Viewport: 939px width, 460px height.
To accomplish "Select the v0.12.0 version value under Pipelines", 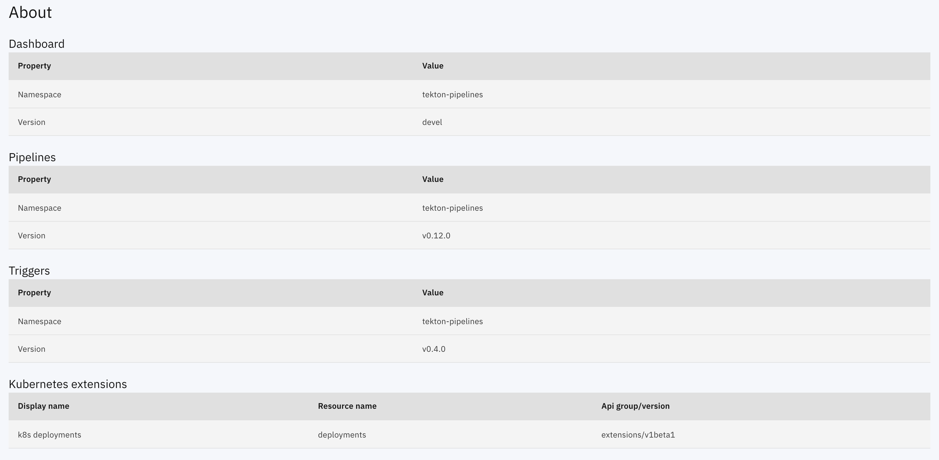I will tap(436, 235).
